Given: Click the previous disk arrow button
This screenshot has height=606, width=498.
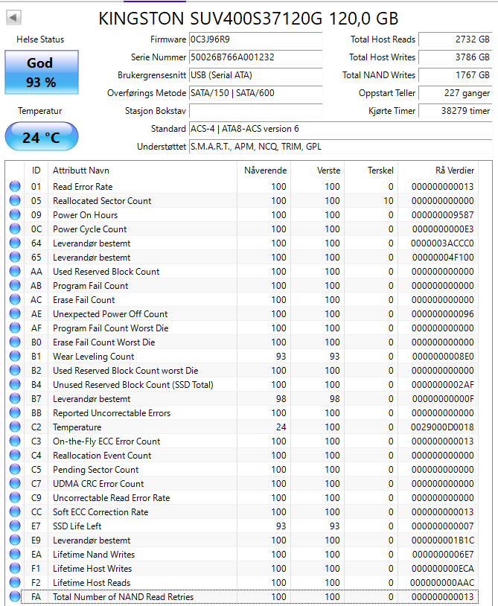Looking at the screenshot, I should pyautogui.click(x=13, y=17).
